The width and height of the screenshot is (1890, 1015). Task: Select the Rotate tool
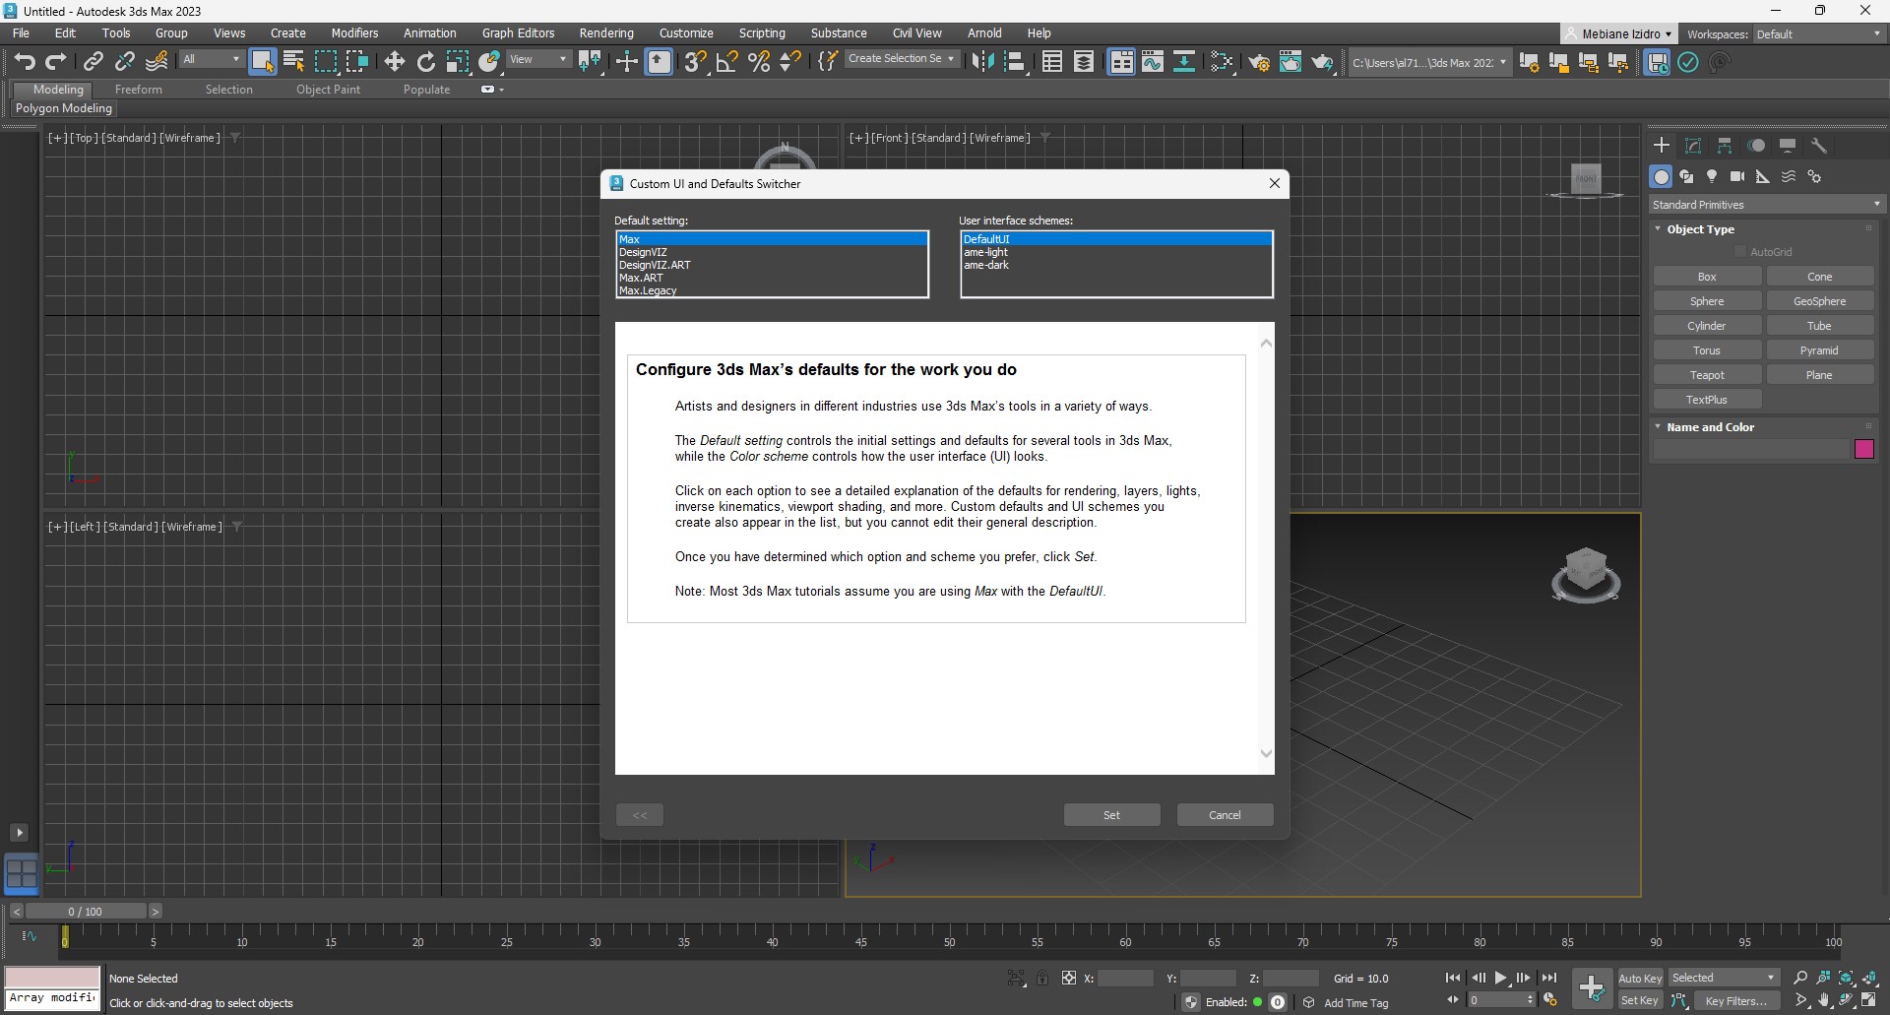click(x=426, y=62)
